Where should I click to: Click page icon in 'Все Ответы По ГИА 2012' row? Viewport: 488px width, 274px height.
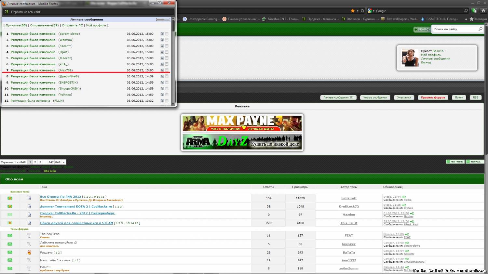click(x=29, y=198)
